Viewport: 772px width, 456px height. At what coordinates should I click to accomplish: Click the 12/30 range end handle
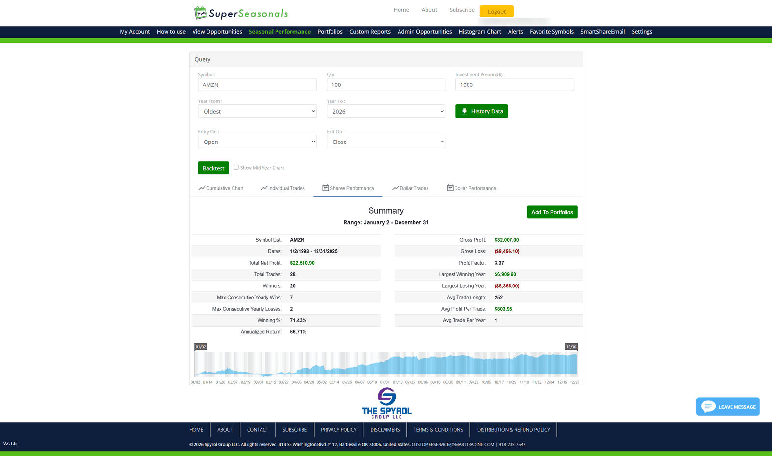[571, 347]
